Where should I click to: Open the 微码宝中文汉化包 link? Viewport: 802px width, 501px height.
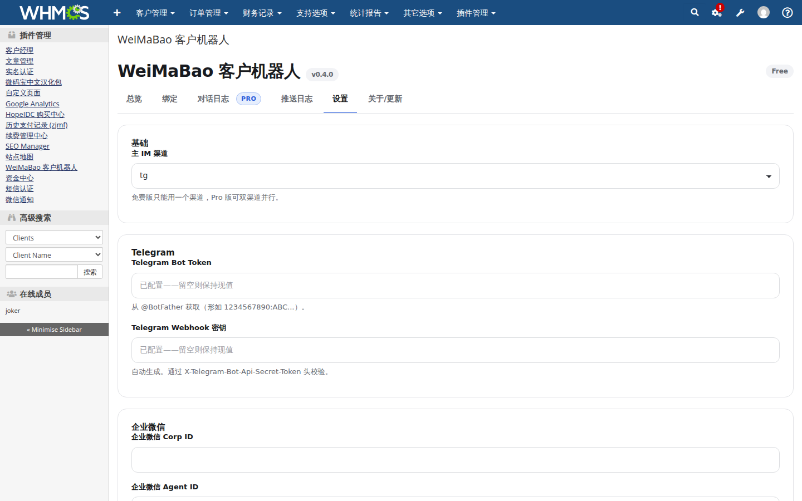(x=33, y=82)
